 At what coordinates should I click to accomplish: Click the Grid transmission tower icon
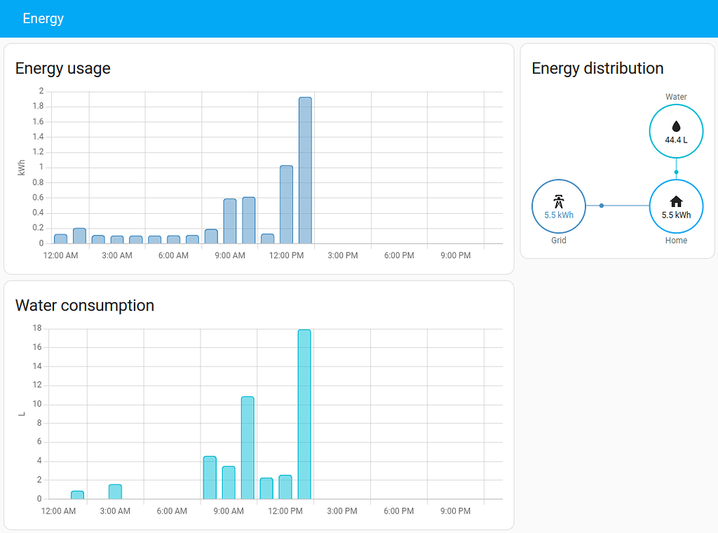tap(558, 201)
